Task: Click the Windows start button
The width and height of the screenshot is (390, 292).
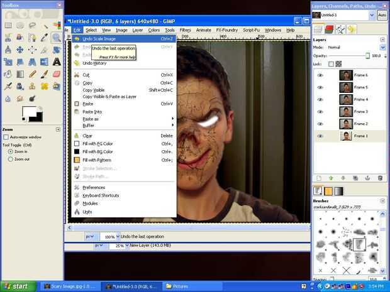Action: tap(18, 286)
